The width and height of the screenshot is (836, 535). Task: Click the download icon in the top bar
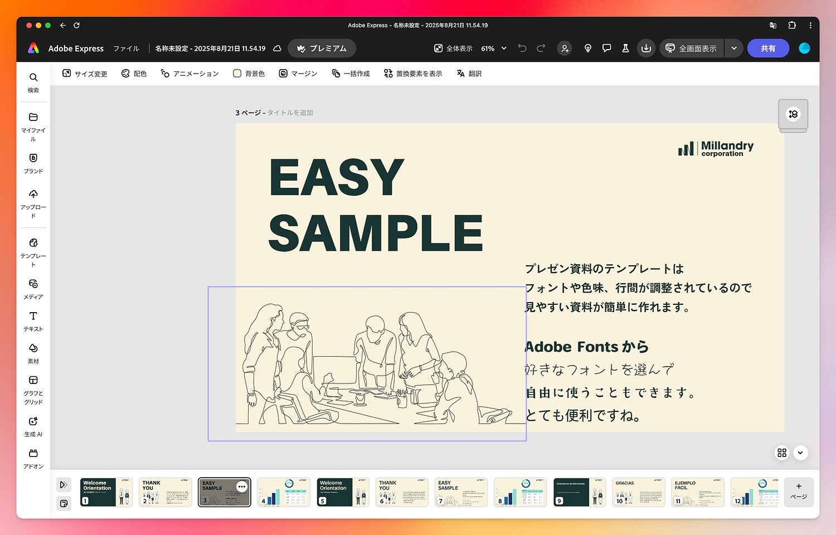tap(646, 48)
